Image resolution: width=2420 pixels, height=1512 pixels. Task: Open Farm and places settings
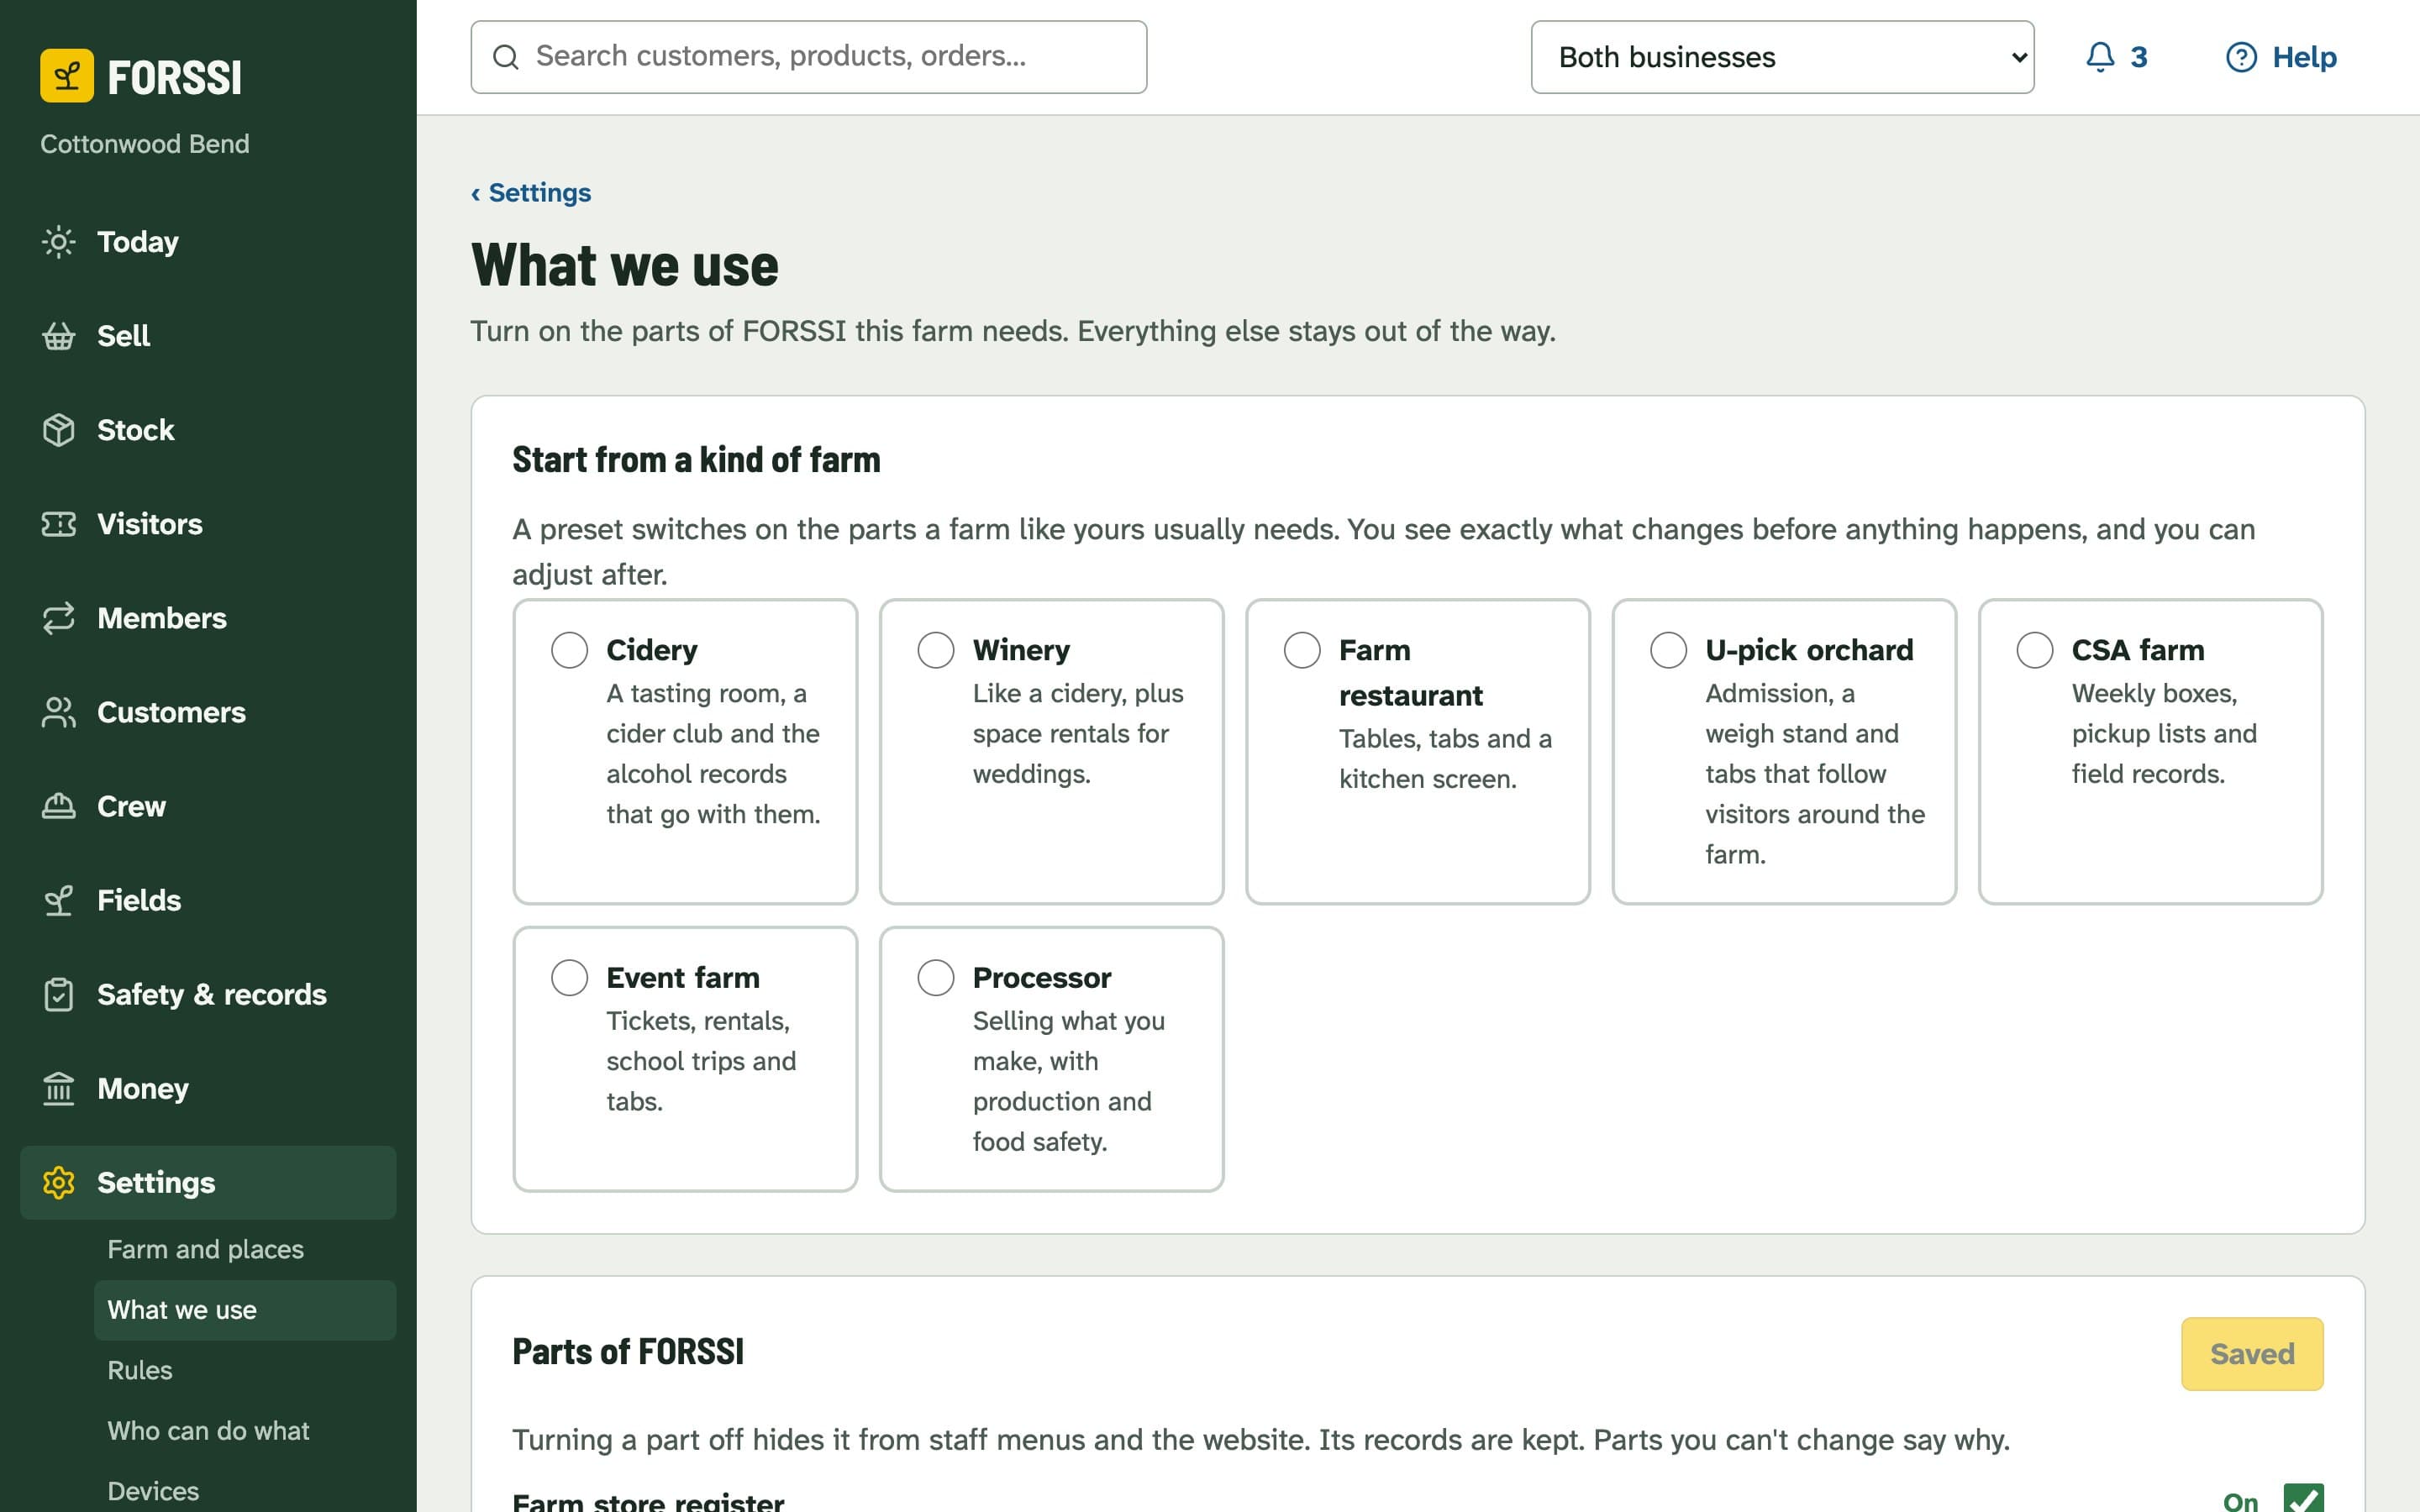(x=245, y=1250)
